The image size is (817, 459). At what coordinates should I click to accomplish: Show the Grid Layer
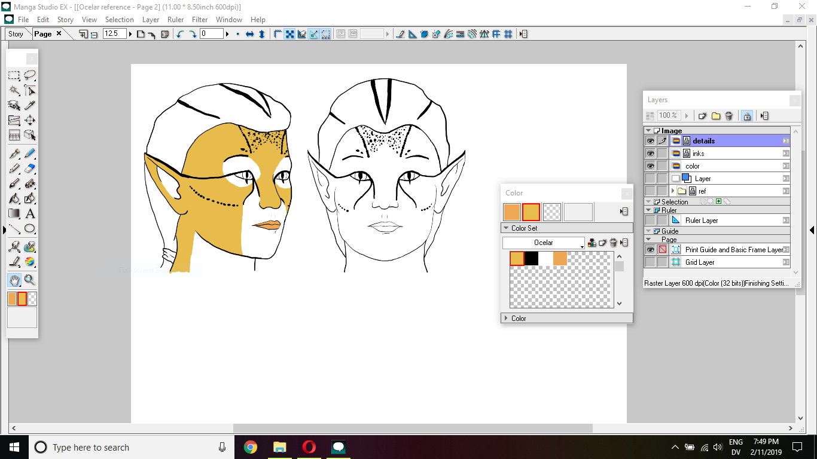coord(650,262)
